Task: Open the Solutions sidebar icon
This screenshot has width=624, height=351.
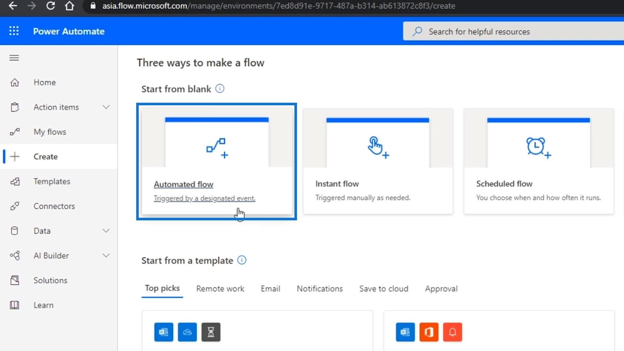Action: coord(14,280)
